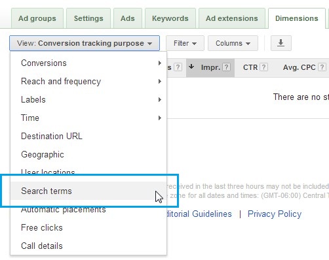Open the Impr. help question mark
The width and height of the screenshot is (329, 260).
coord(226,67)
